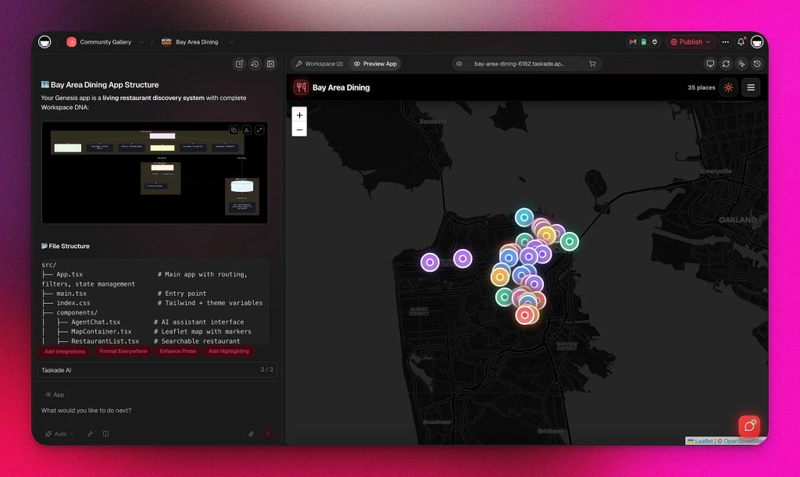Expand the Bay Area Dining project dropdown

pos(231,42)
